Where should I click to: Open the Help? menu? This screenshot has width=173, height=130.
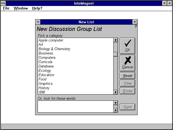click(37, 8)
